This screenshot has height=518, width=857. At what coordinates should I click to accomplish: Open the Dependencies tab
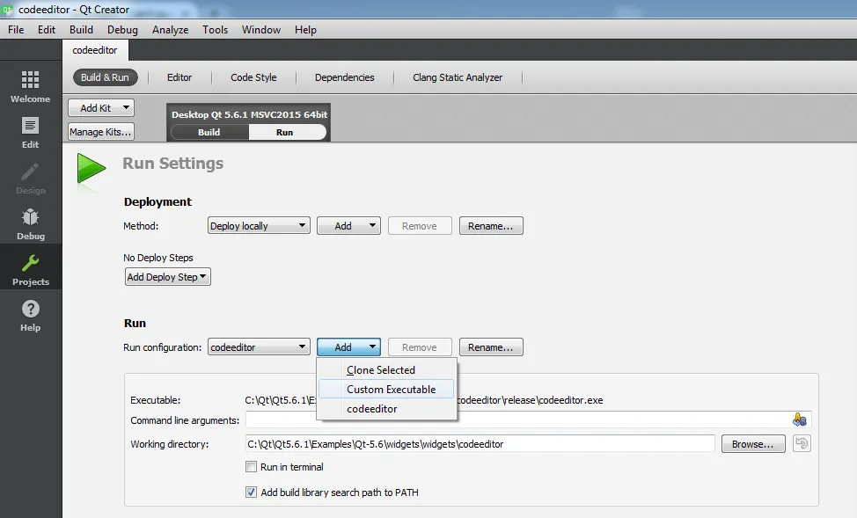[x=344, y=77]
